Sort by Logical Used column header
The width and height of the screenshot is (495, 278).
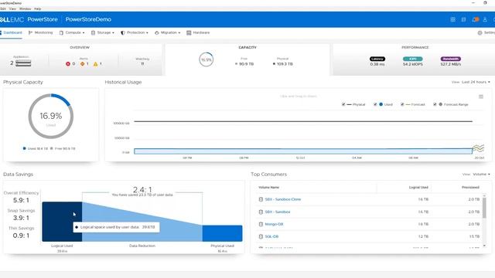418,188
